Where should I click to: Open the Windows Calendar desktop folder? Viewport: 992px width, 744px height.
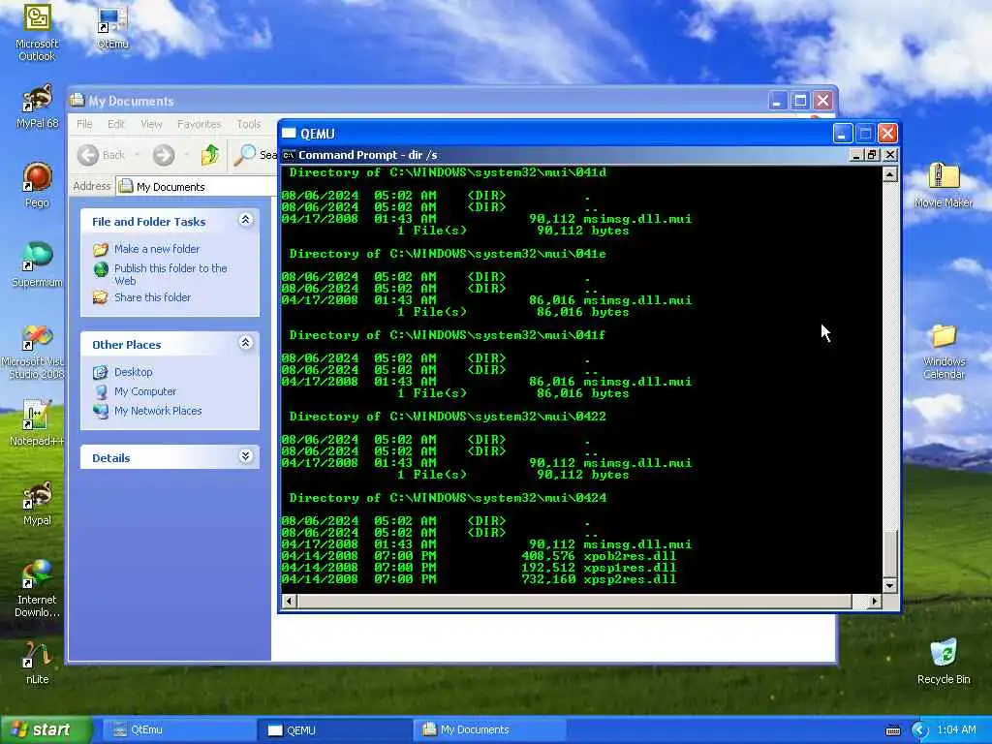(944, 351)
